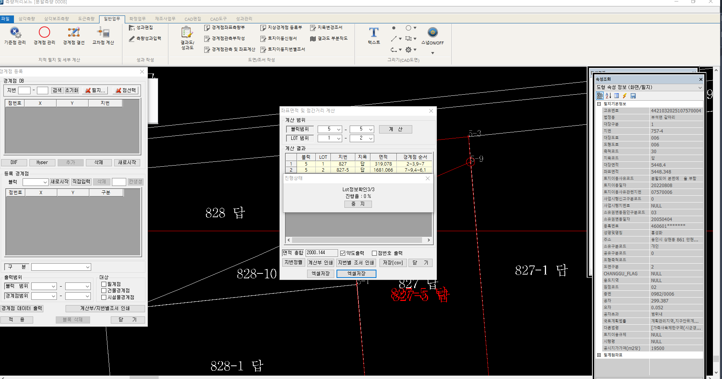
Task: Select the point drawing tool dot
Action: [394, 28]
